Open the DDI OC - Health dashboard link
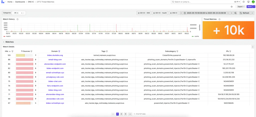This screenshot has width=256, height=117. point(160,13)
